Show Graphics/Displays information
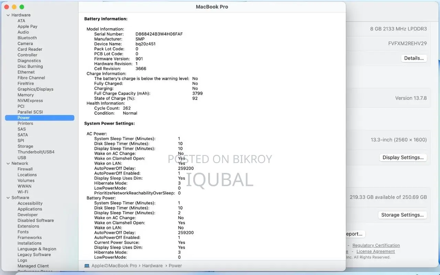The width and height of the screenshot is (440, 275). pyautogui.click(x=35, y=89)
